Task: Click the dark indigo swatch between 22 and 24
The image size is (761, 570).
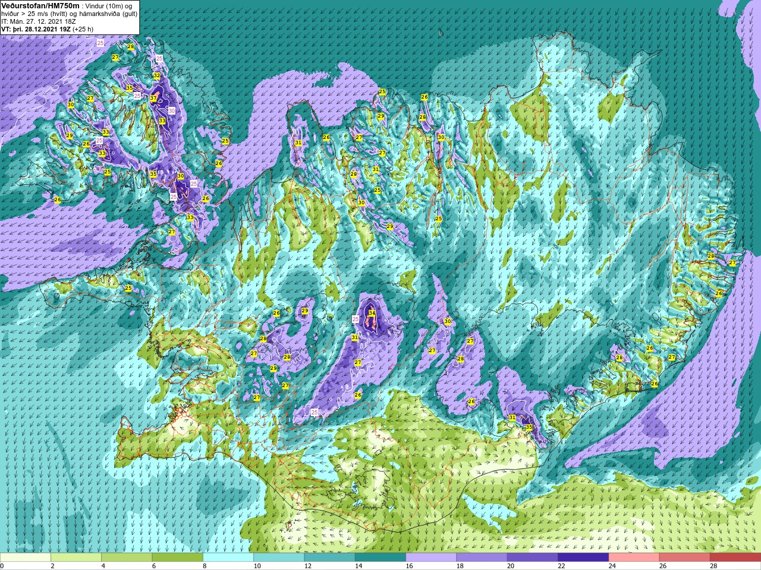Action: [x=583, y=558]
